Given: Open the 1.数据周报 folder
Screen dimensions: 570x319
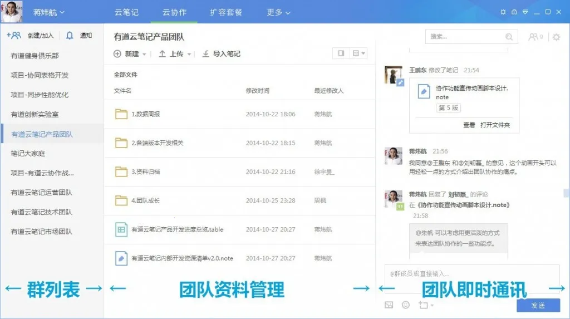Looking at the screenshot, I should pyautogui.click(x=145, y=114).
